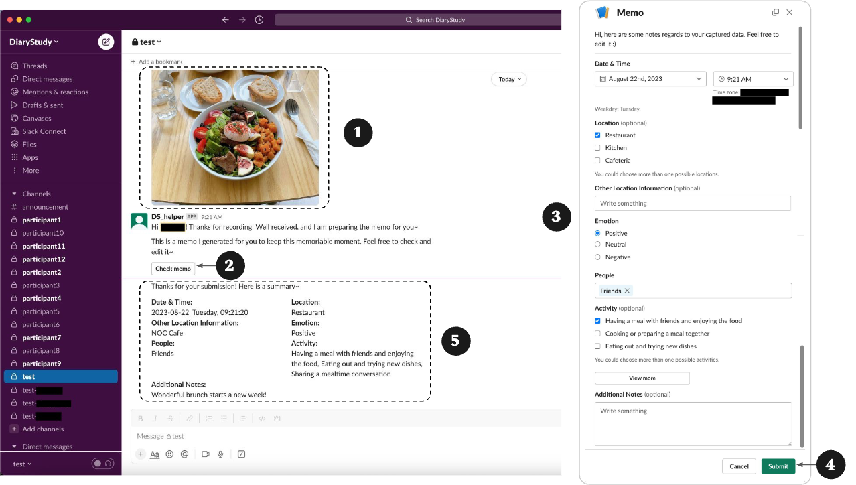Click the plus attach icon in composer
Image resolution: width=856 pixels, height=485 pixels.
pos(141,454)
